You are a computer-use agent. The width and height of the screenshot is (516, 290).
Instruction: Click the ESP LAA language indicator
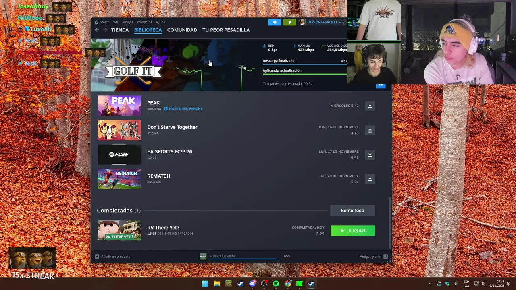pyautogui.click(x=466, y=284)
